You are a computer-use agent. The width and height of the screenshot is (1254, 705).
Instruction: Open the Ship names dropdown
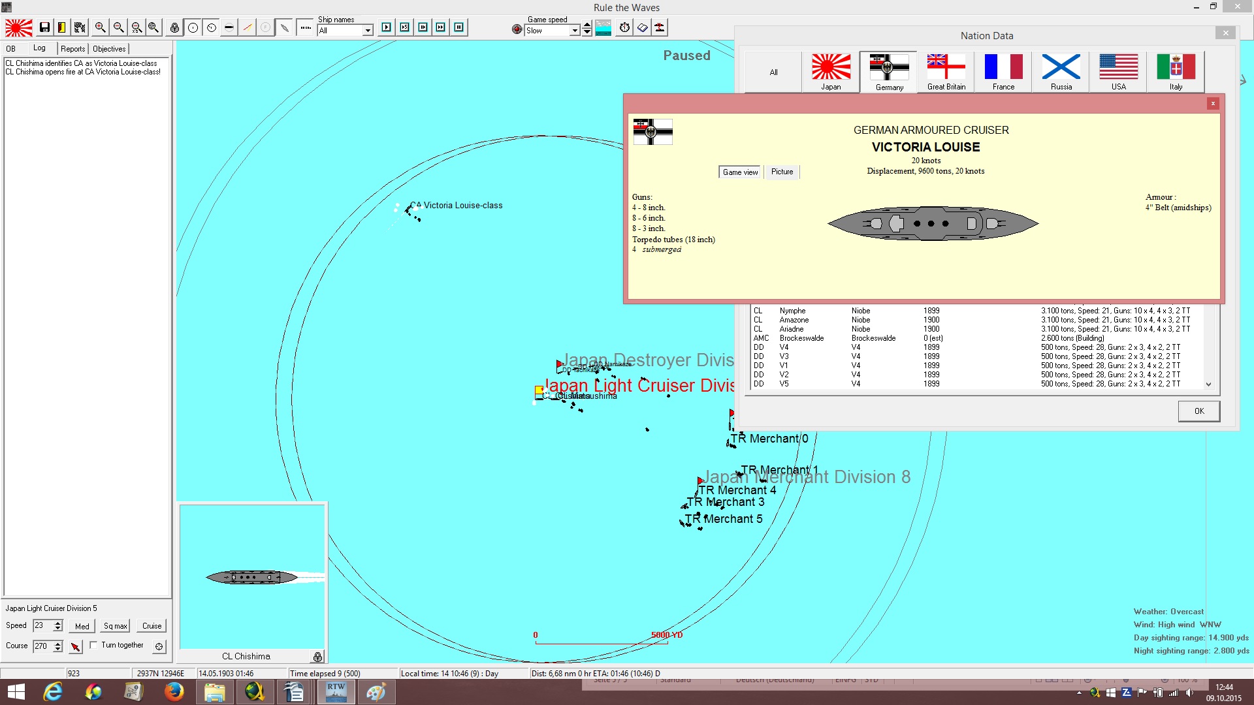[x=368, y=31]
